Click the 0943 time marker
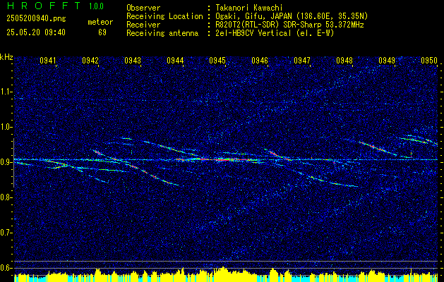Viewport: 444px width, 282px height. 133,60
